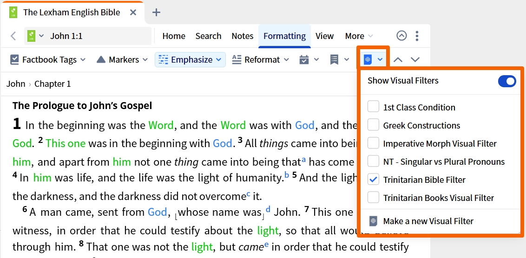Image resolution: width=526 pixels, height=258 pixels.
Task: Expand the bookmark icon dropdown arrow
Action: [347, 60]
